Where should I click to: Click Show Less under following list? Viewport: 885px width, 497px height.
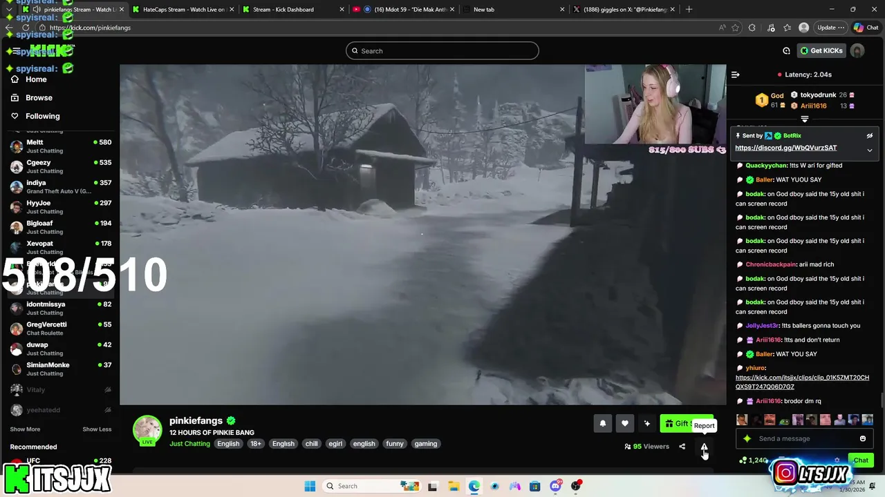coord(97,429)
